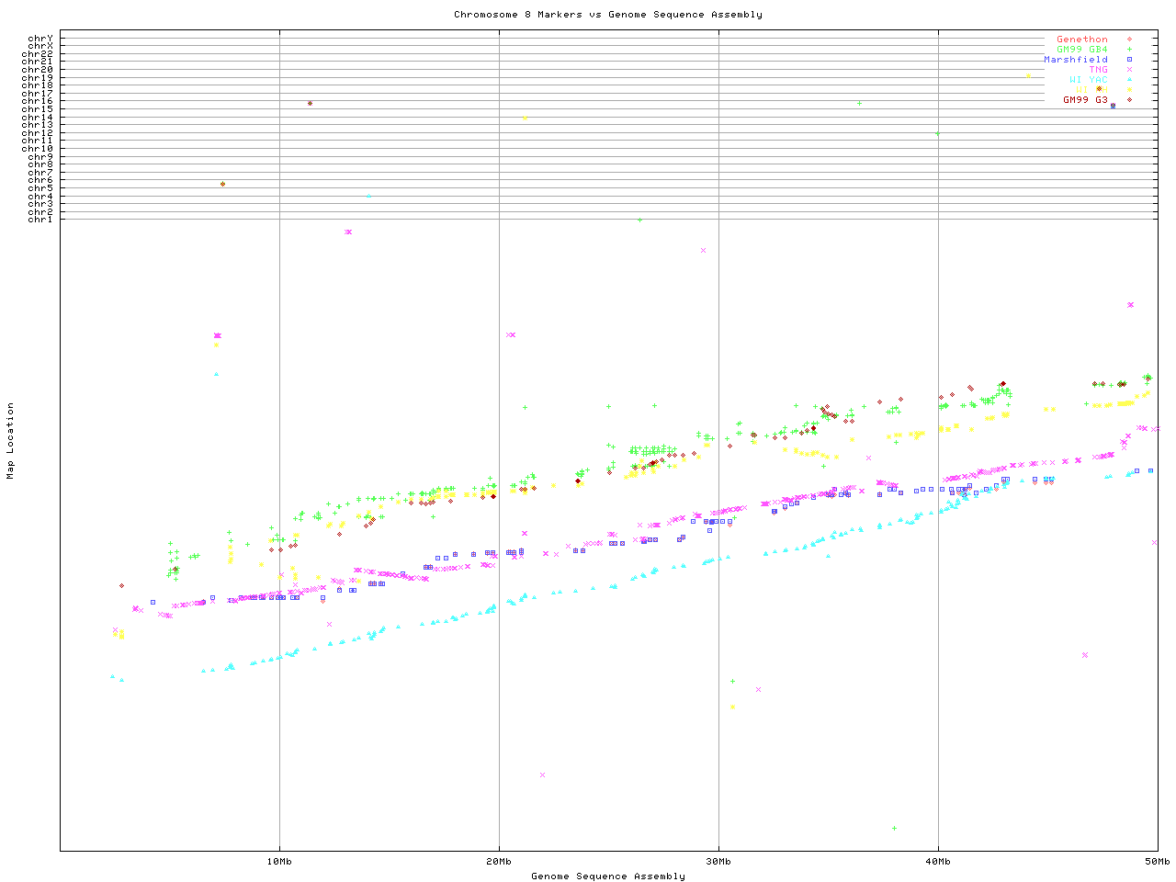Click the Genethon diamond legend marker
Screen dimensions: 1176x882
pyautogui.click(x=1129, y=40)
